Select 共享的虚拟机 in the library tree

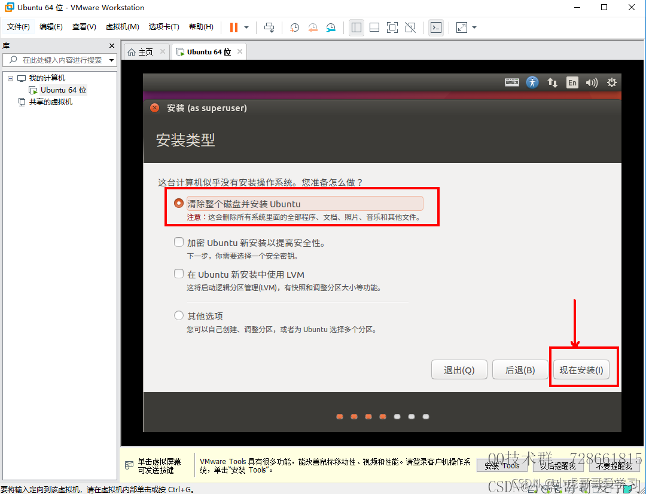[x=51, y=102]
